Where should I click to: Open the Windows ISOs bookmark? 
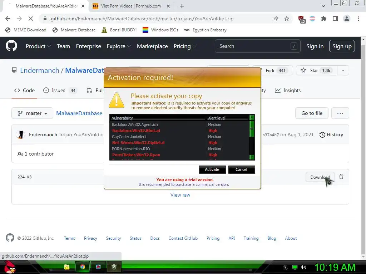(x=160, y=30)
